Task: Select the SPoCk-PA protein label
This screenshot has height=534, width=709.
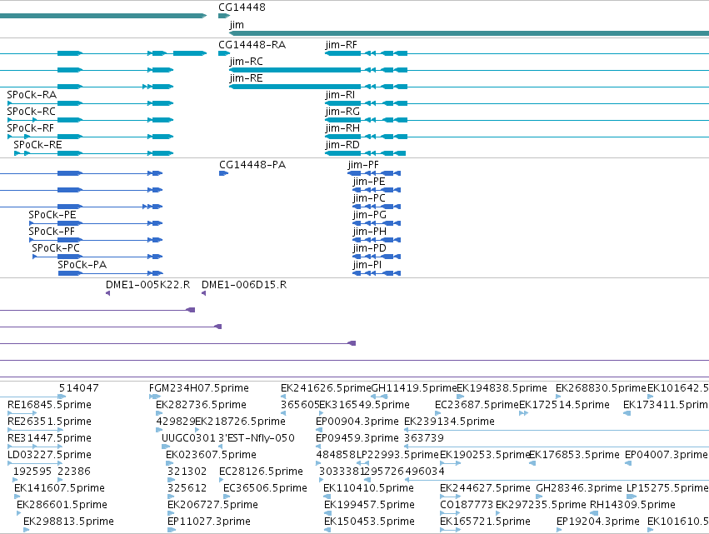Action: click(82, 266)
